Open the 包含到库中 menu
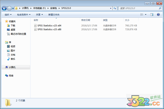 pyautogui.click(x=24, y=15)
